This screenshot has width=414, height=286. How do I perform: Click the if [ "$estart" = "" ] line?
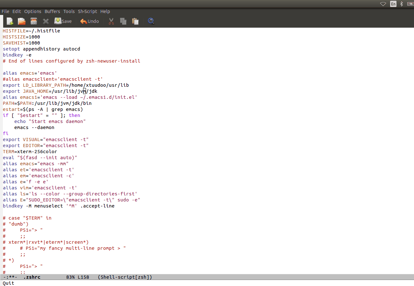tap(41, 115)
